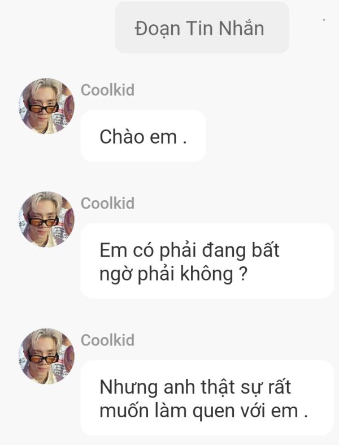This screenshot has height=445, width=339.
Task: Select Coolkid name above Nhưng anh bubble
Action: pos(107,340)
